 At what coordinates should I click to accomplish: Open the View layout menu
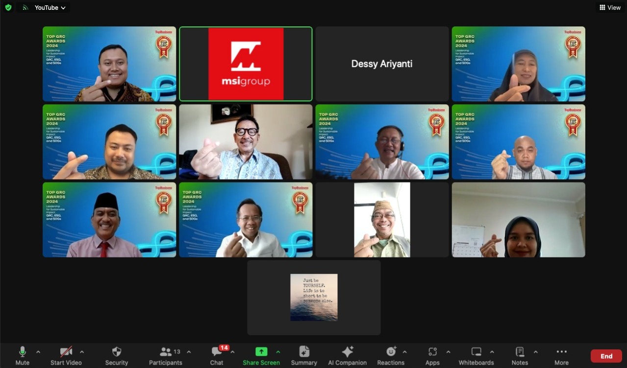tap(610, 7)
